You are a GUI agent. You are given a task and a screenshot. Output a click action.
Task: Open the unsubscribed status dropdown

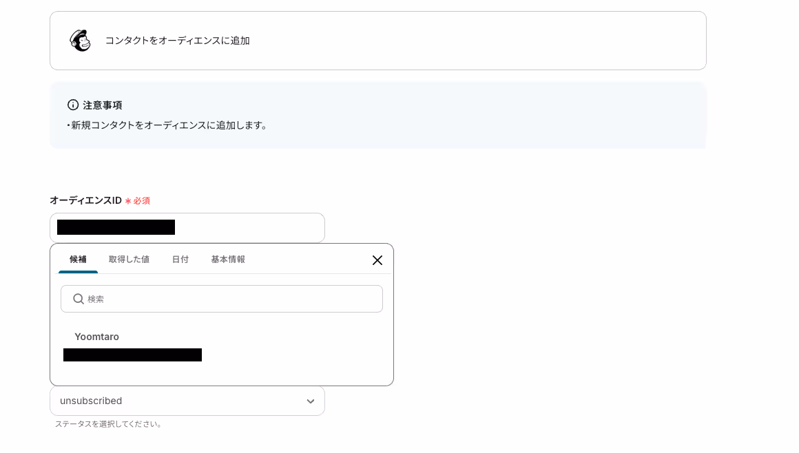(x=187, y=401)
